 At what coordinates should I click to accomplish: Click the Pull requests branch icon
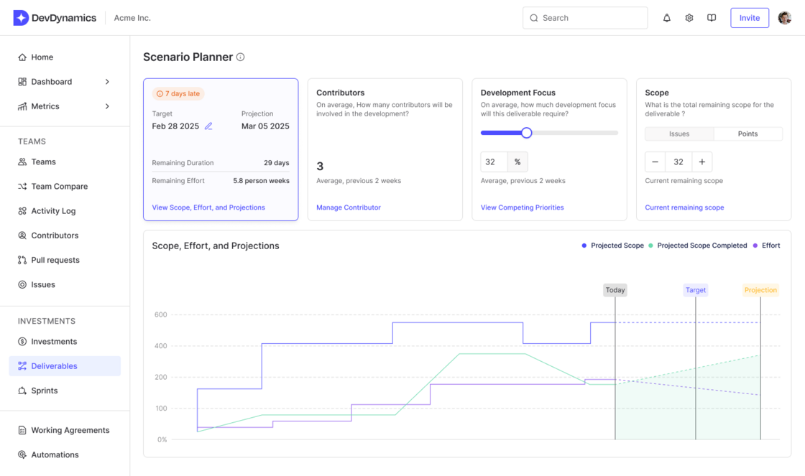[x=22, y=260]
